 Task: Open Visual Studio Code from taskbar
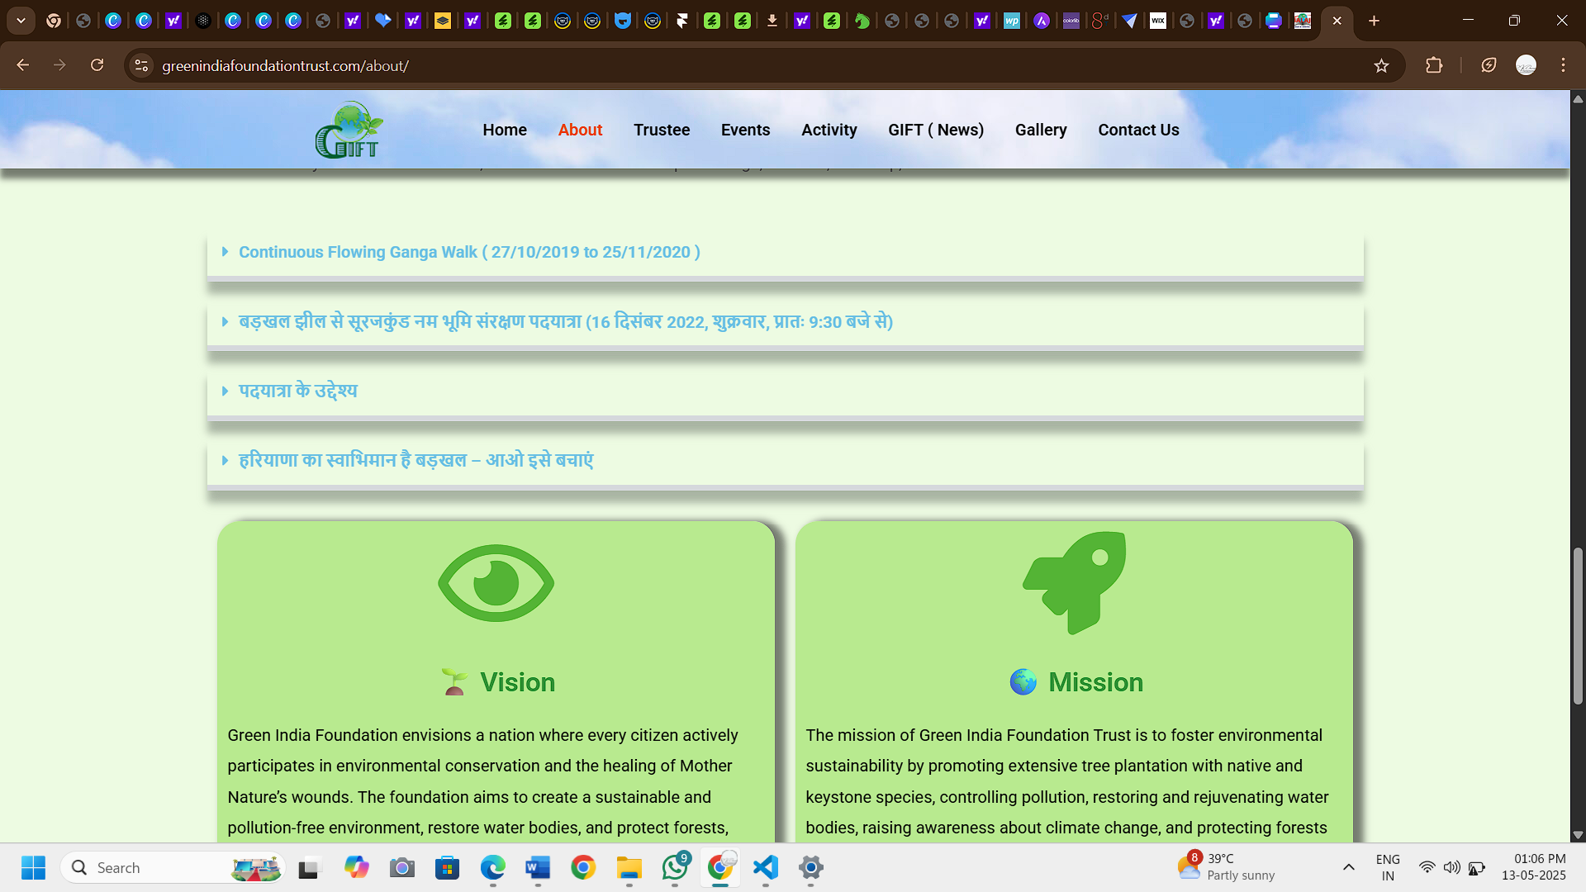[x=766, y=867]
